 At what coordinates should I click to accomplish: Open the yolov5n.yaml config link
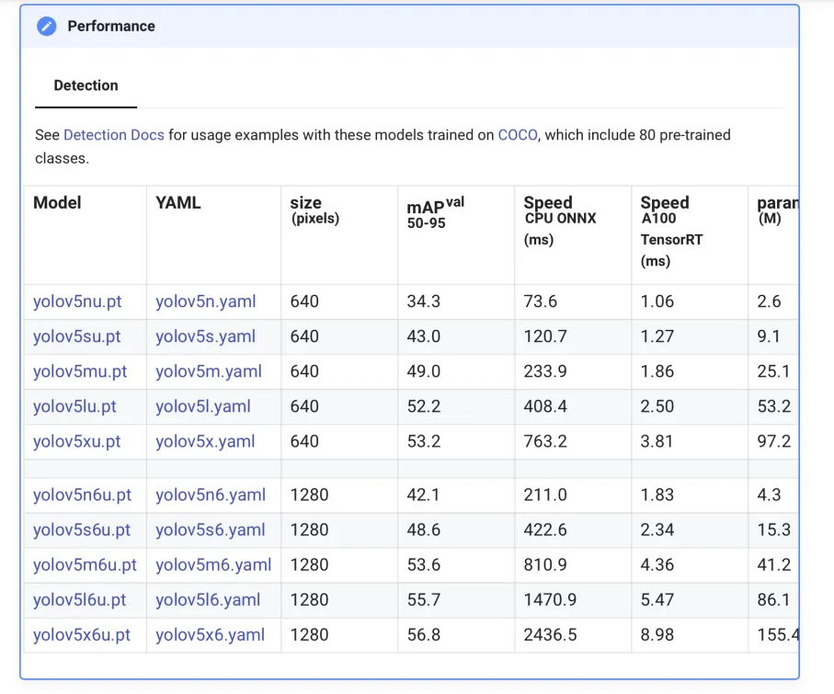[x=205, y=301]
